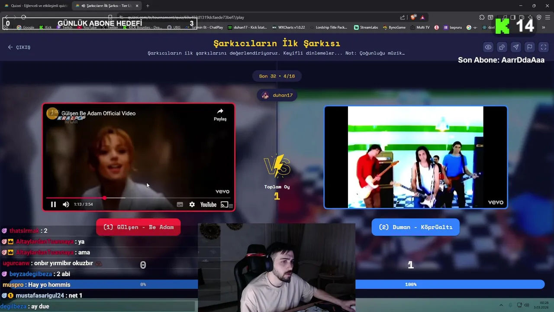Open the KICK Bounties bookmark
Image resolution: width=554 pixels, height=312 pixels.
click(x=143, y=27)
